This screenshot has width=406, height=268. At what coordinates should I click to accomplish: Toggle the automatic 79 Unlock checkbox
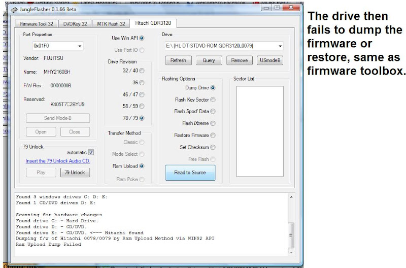click(91, 152)
